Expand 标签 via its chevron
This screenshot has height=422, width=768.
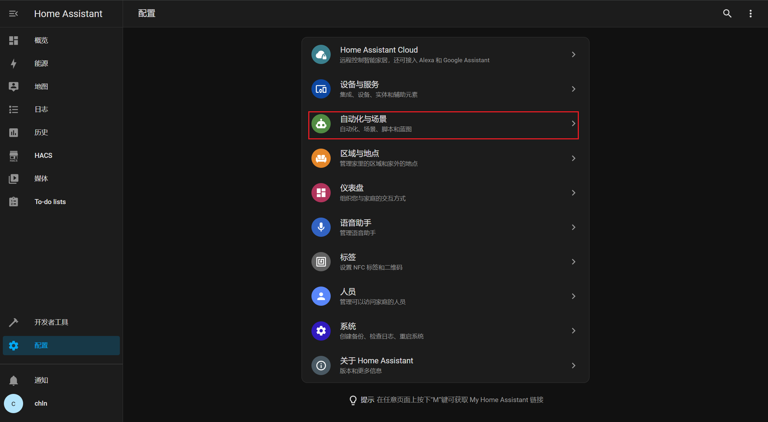pos(574,262)
